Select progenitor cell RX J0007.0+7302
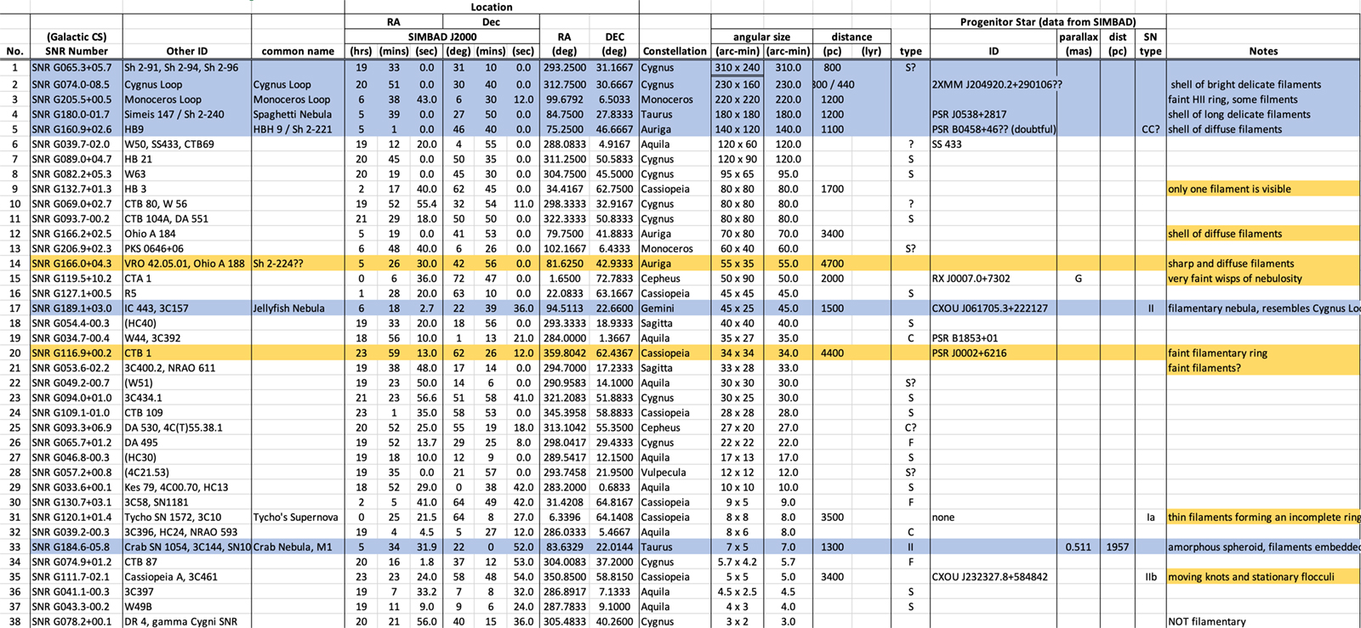 coord(994,278)
